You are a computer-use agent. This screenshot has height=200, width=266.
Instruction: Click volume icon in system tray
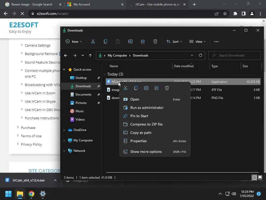[x=234, y=194]
